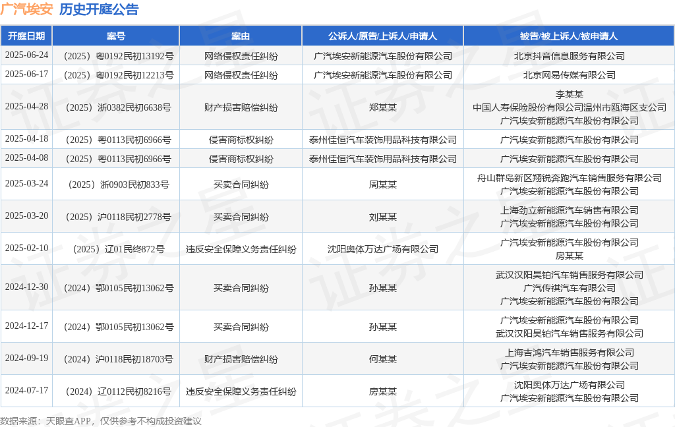
Task: Click the date 2025-03-20
Action: [26, 215]
